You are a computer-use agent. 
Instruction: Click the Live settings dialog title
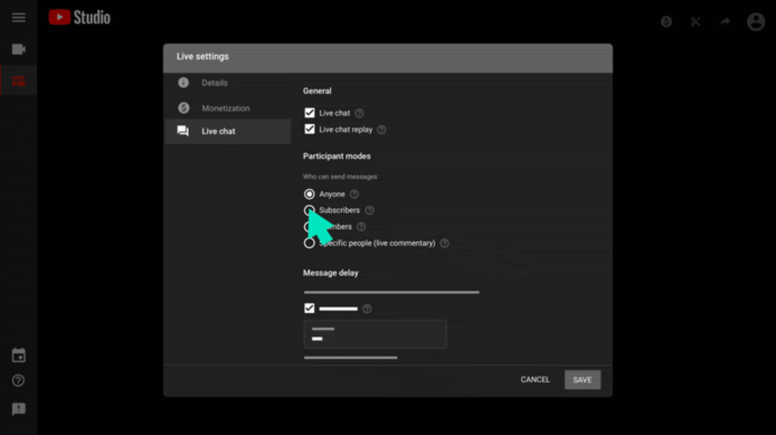[x=202, y=56]
